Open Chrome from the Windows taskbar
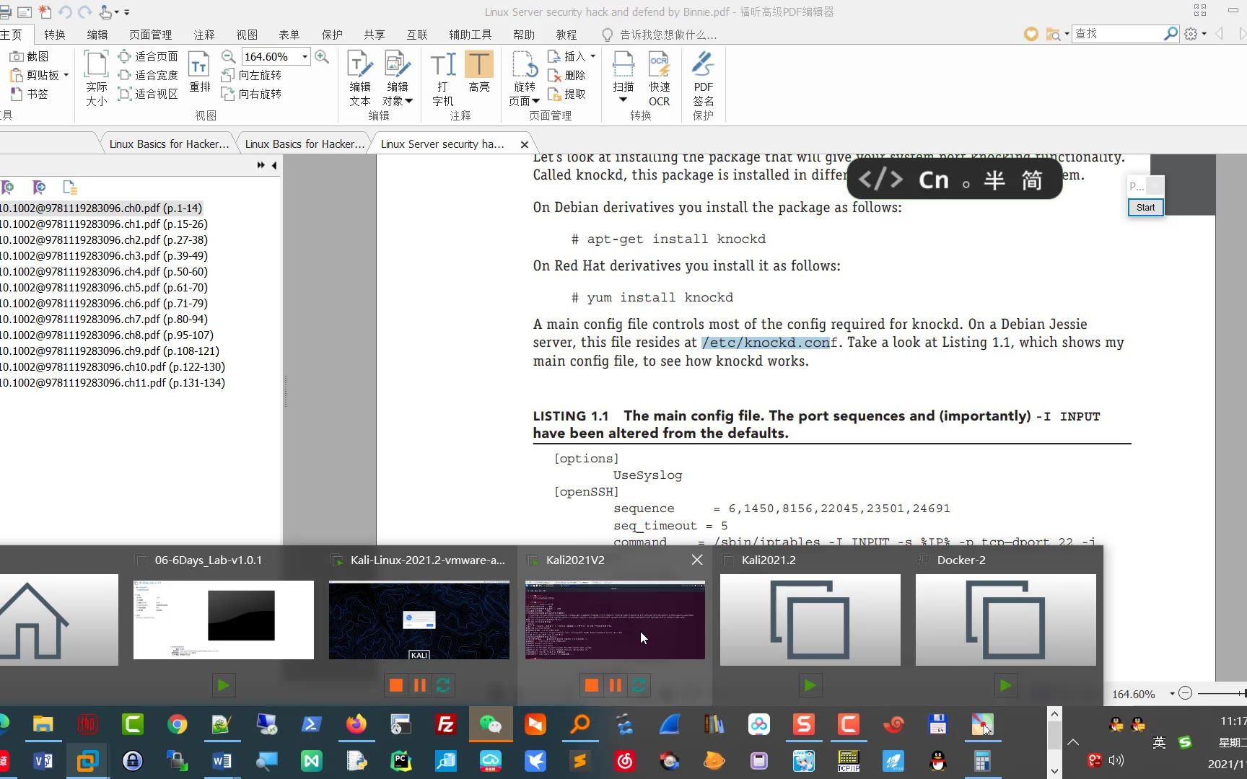Viewport: 1247px width, 779px height. click(x=177, y=723)
